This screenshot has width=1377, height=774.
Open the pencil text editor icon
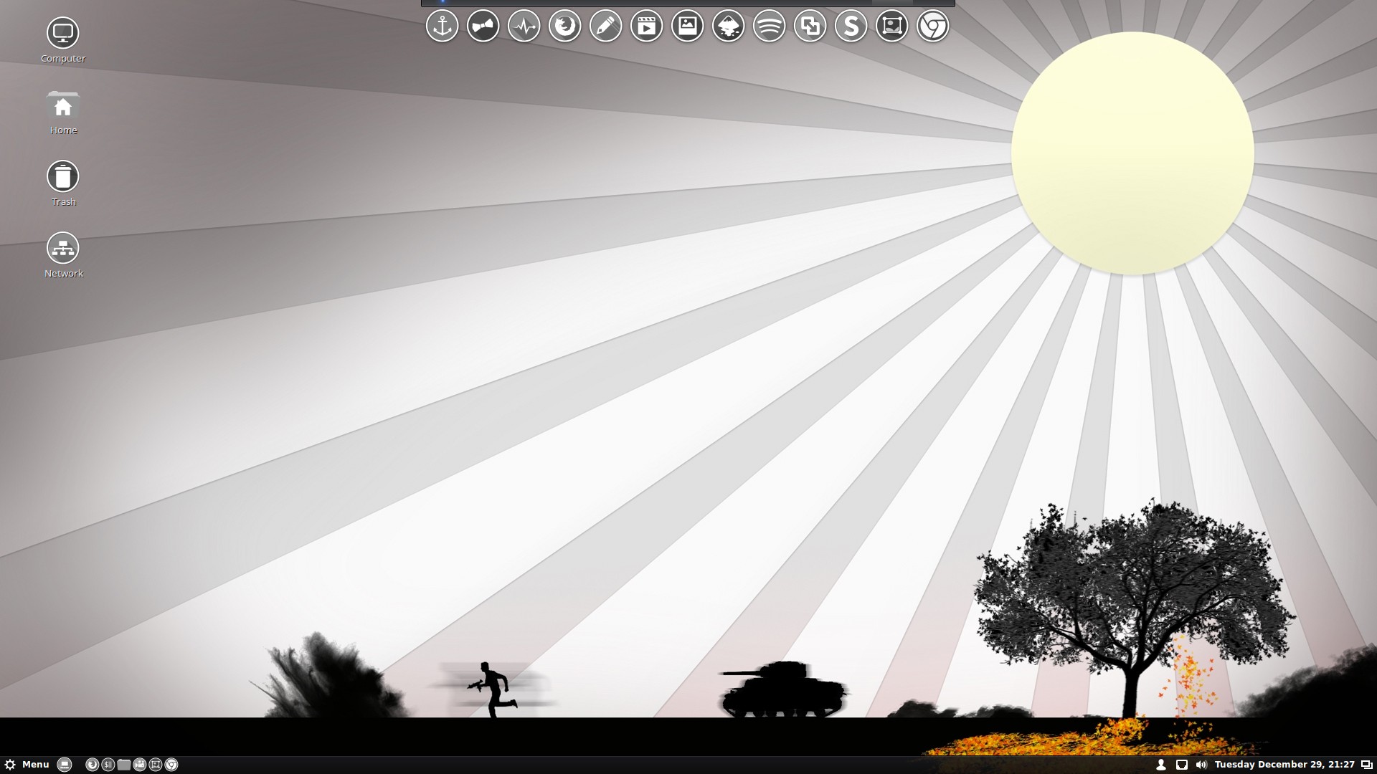[605, 27]
